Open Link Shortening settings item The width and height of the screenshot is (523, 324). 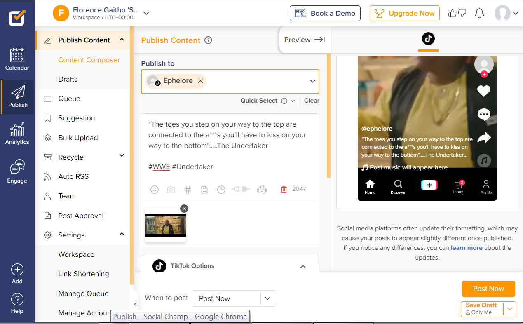[84, 274]
